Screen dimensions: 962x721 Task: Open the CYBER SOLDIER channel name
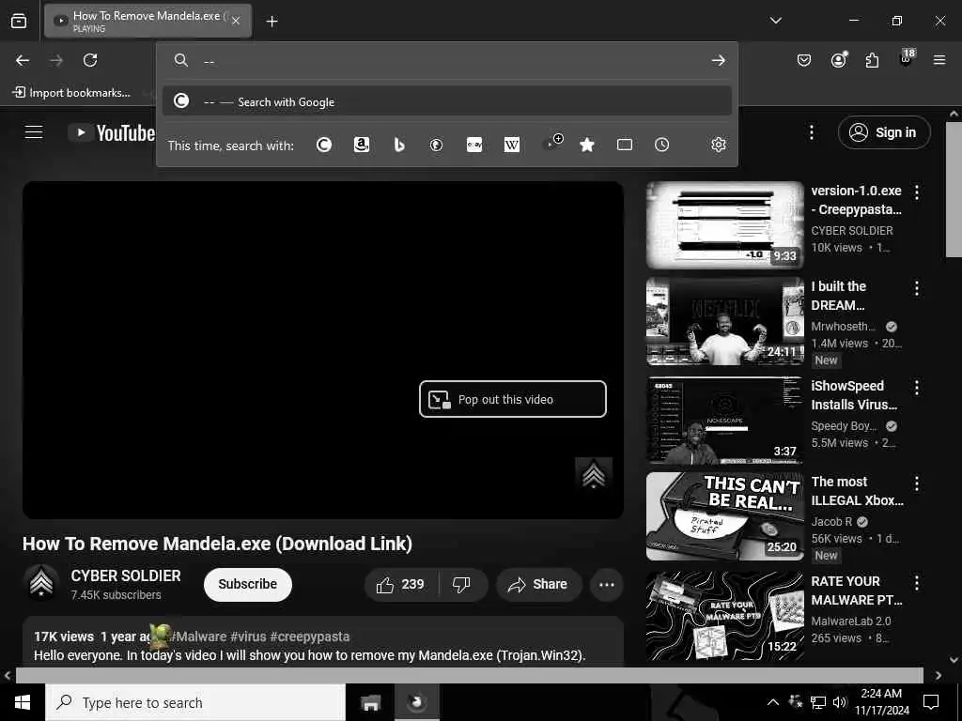click(x=126, y=575)
